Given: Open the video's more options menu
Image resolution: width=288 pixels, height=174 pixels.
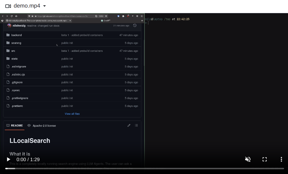Looking at the screenshot, I should tap(281, 159).
